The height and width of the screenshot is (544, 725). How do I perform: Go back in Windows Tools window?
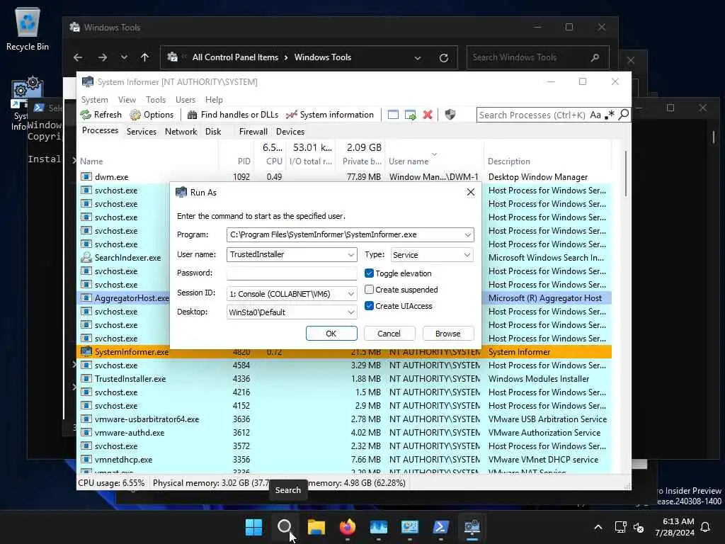point(78,57)
